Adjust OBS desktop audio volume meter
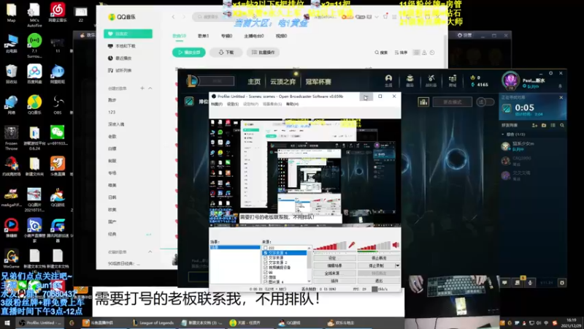This screenshot has height=329, width=584. coord(374,246)
